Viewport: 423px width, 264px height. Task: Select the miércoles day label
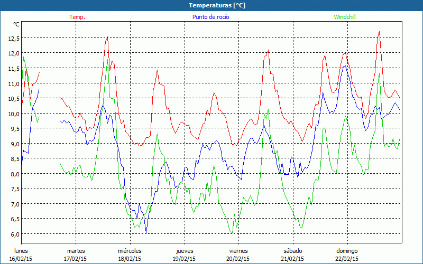click(x=130, y=251)
